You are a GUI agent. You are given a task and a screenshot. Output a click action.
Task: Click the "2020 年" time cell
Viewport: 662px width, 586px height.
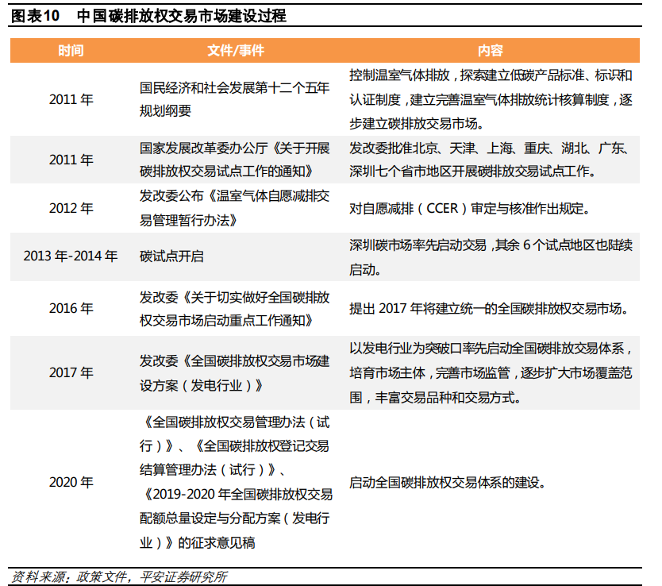tap(71, 482)
